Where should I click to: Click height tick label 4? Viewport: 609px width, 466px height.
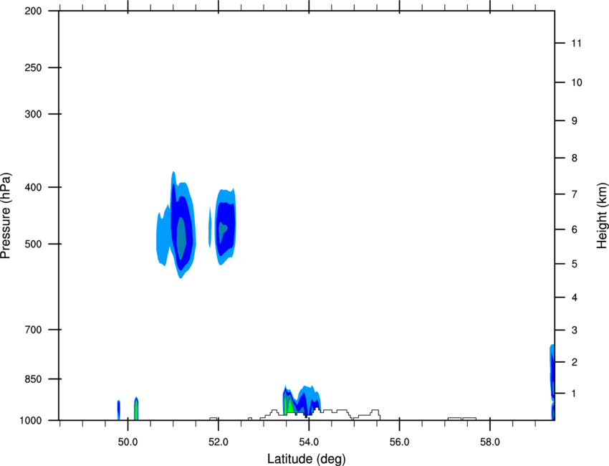coord(575,298)
